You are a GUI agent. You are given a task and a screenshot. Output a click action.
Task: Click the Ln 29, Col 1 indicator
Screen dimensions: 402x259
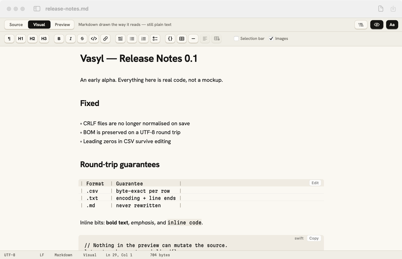tap(119, 255)
